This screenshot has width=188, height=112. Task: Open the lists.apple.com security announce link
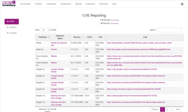pos(138,49)
